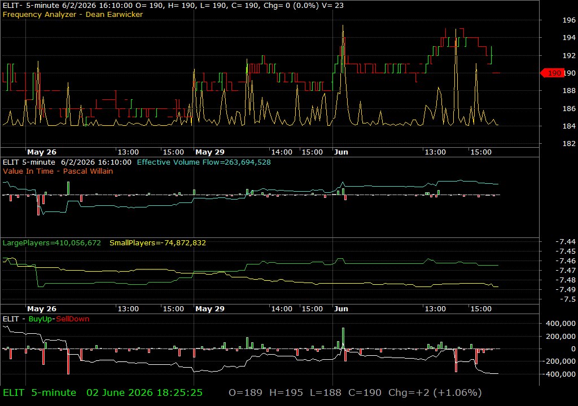Viewport: 578px width, 406px height.
Task: Click the red 190 price marker
Action: tap(552, 73)
